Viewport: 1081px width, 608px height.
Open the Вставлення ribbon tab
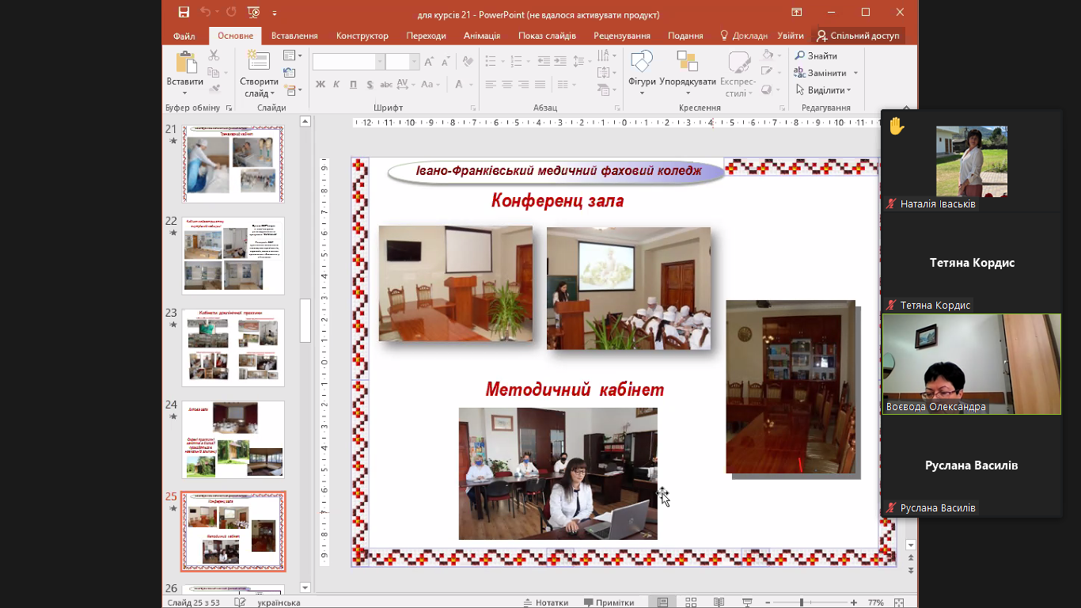294,36
